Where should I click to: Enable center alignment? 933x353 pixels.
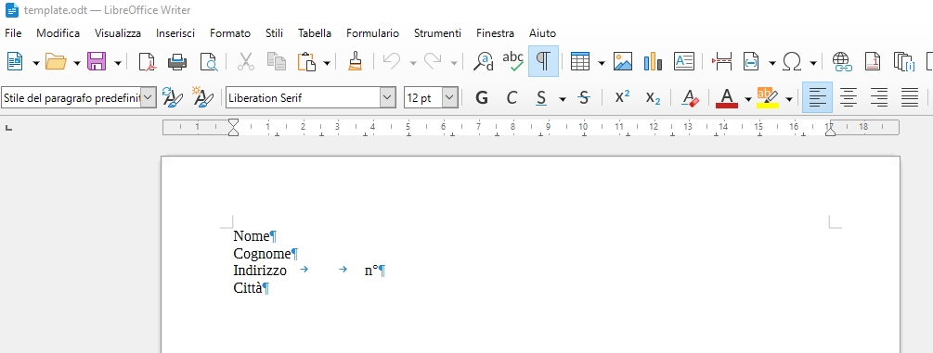tap(849, 97)
